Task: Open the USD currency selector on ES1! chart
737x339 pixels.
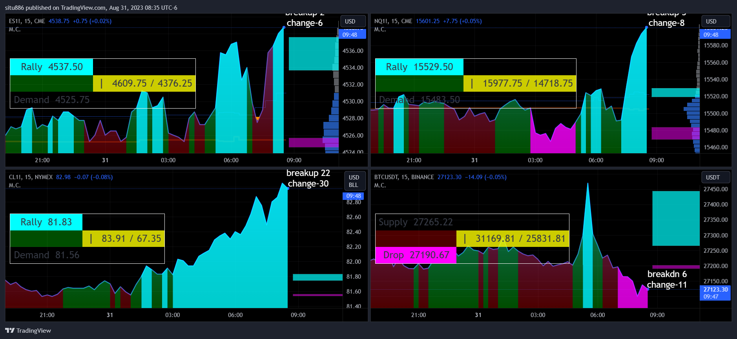Action: 353,21
